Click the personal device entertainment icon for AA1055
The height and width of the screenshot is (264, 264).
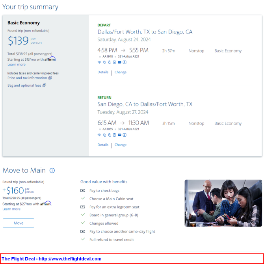(114, 135)
